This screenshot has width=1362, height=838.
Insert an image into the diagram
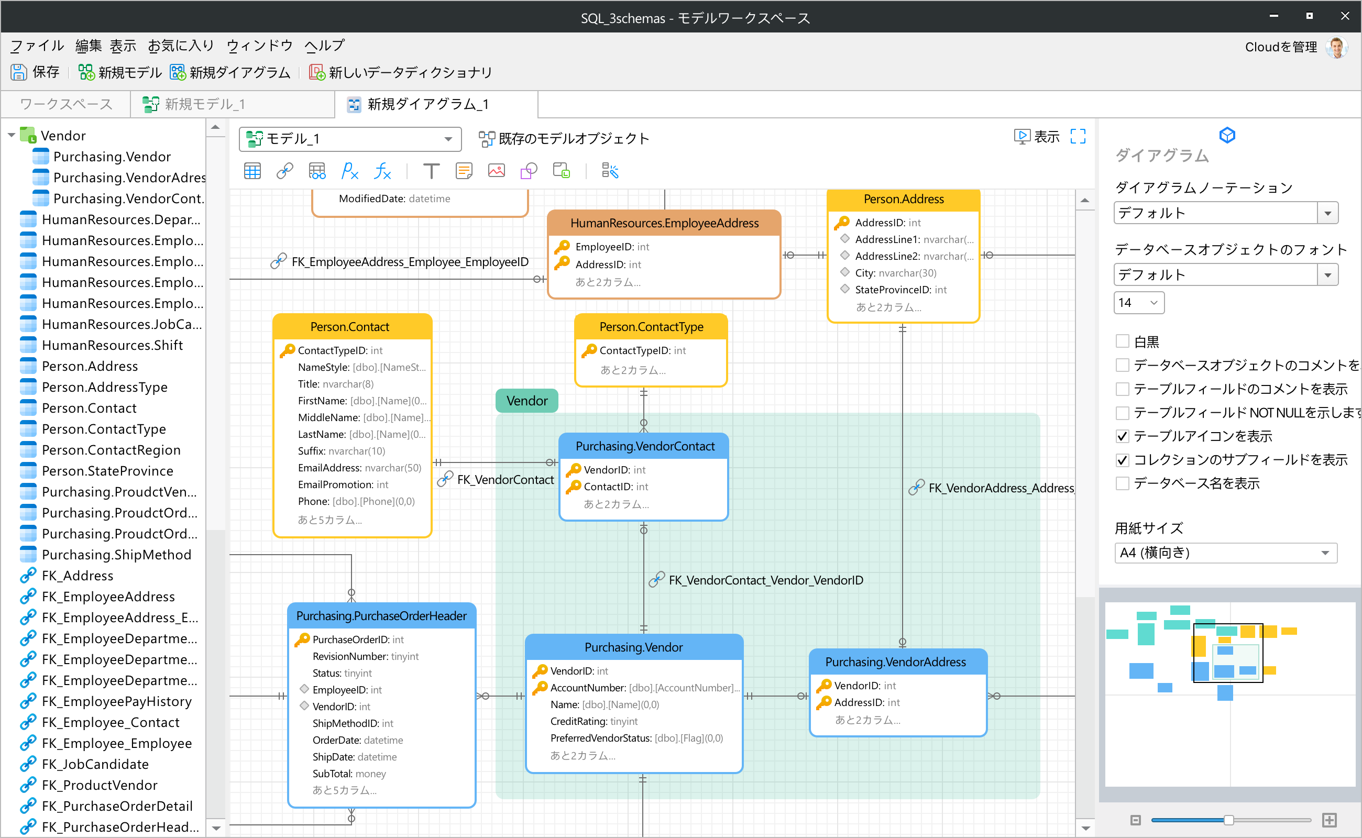tap(496, 171)
